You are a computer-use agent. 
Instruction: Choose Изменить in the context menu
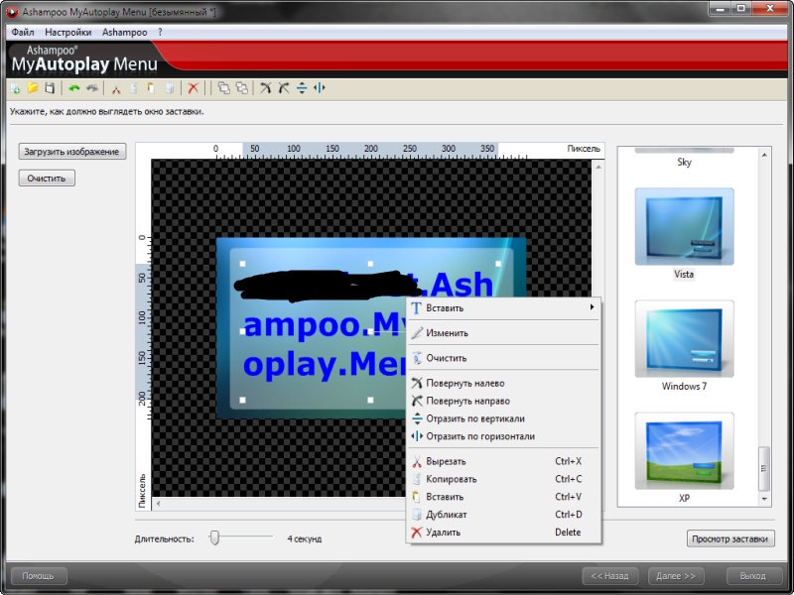(503, 333)
